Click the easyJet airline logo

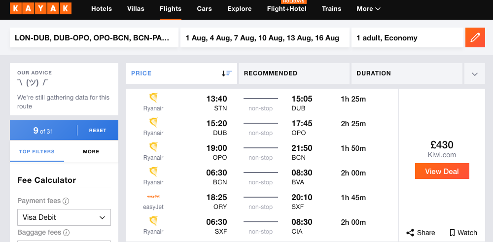coord(153,197)
